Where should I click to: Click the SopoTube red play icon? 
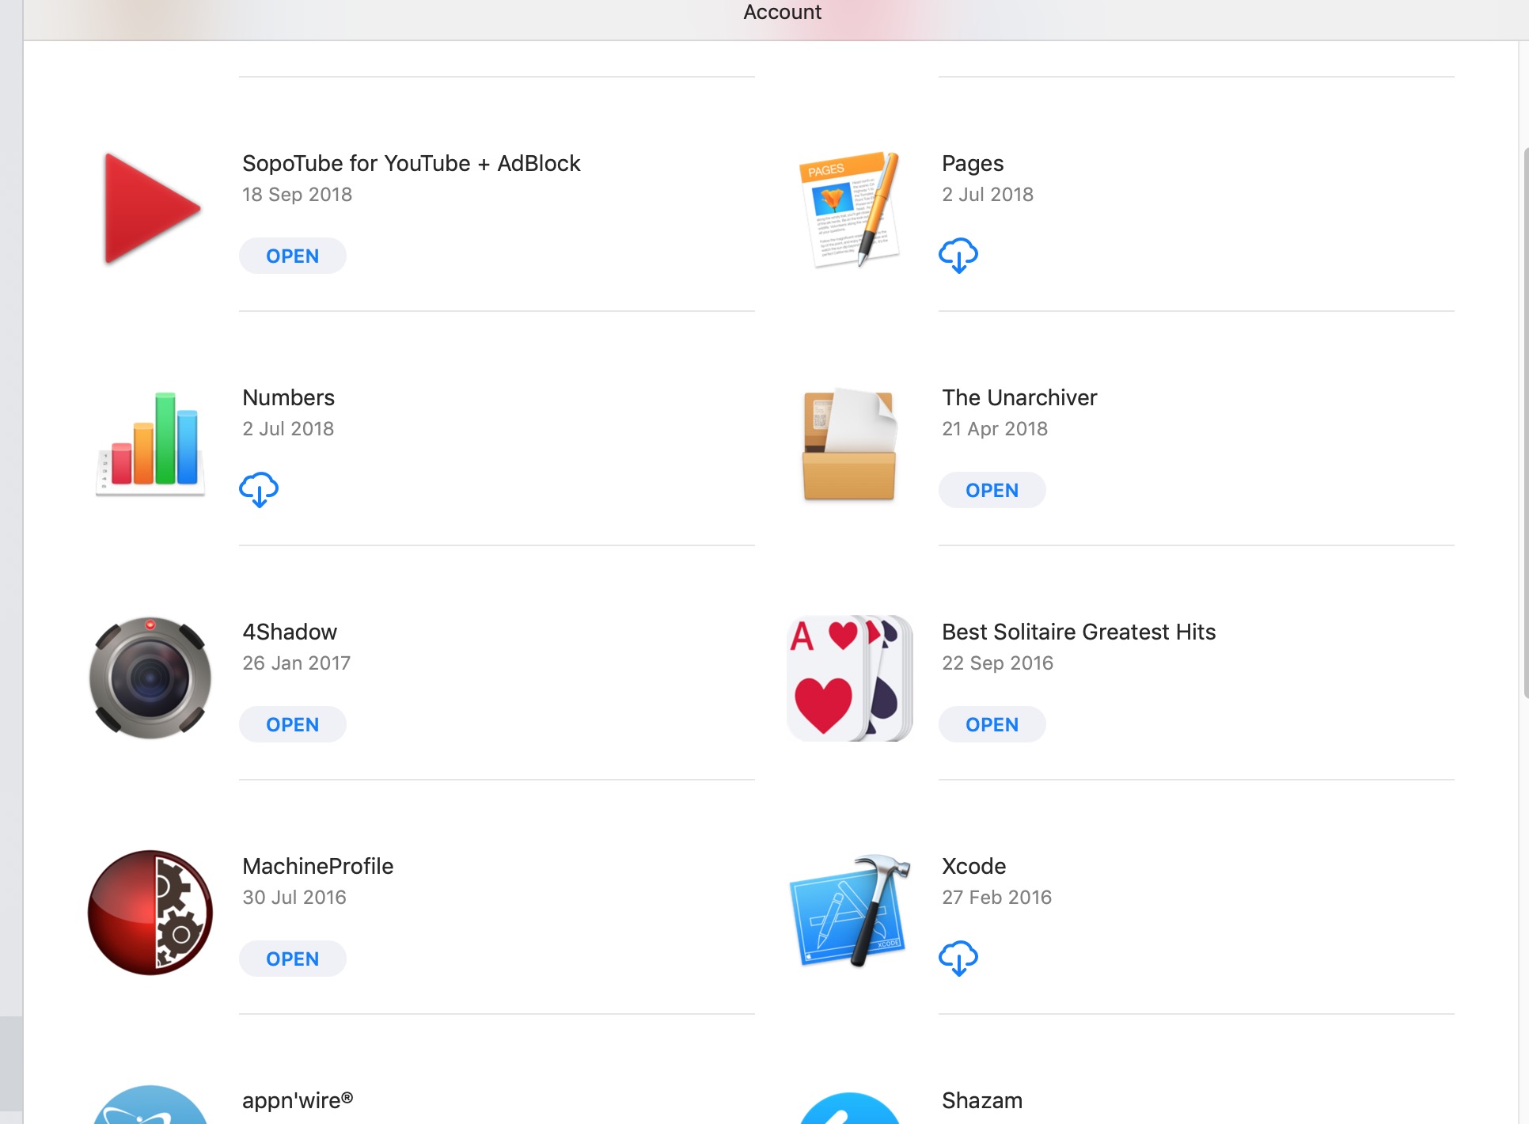point(150,209)
